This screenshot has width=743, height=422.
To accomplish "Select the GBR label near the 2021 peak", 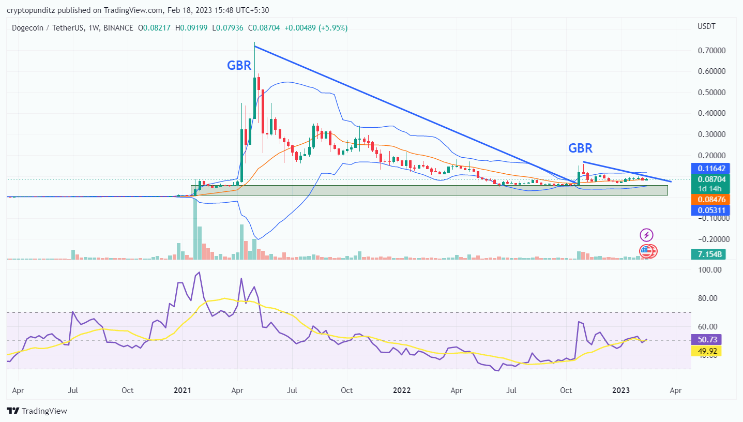I will 239,66.
